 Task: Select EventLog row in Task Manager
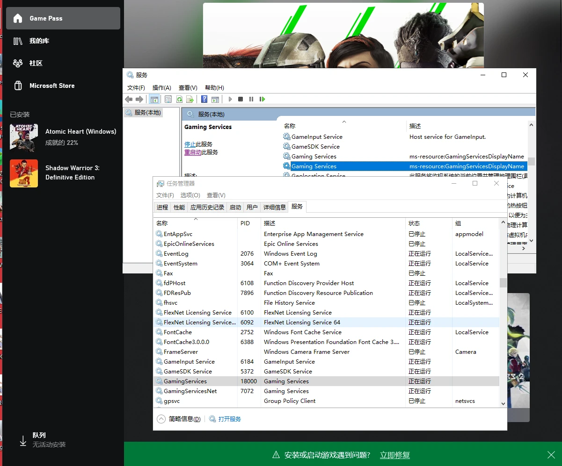(326, 253)
